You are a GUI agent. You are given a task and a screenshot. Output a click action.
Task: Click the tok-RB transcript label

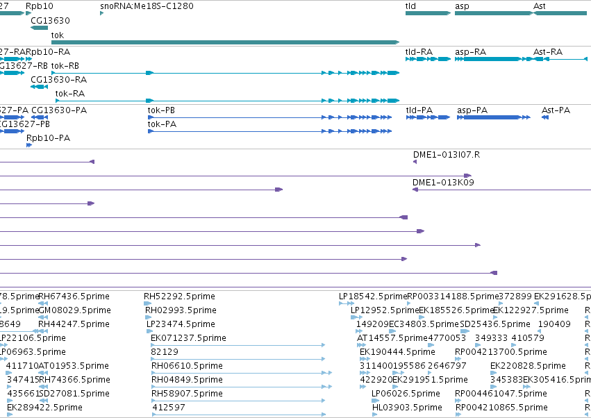65,65
